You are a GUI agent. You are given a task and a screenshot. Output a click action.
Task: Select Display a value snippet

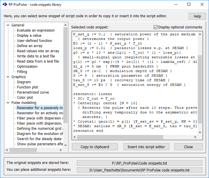29,36
